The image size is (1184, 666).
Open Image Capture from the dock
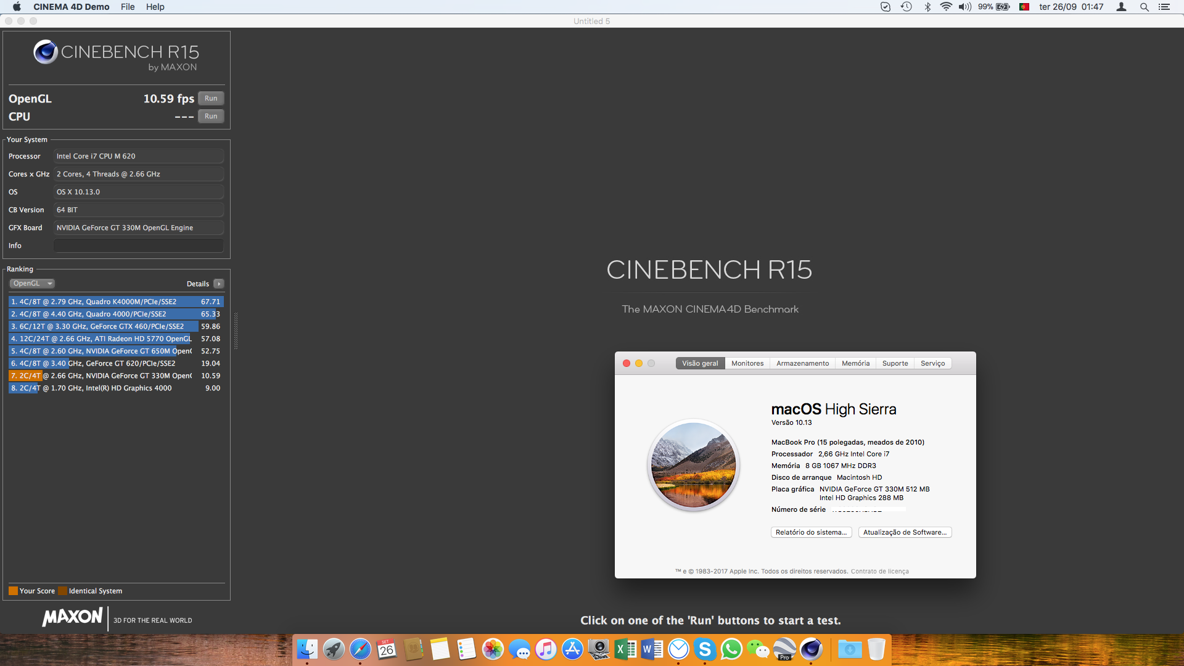point(599,649)
